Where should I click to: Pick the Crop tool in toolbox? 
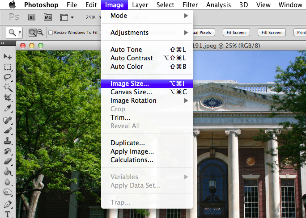click(x=8, y=97)
